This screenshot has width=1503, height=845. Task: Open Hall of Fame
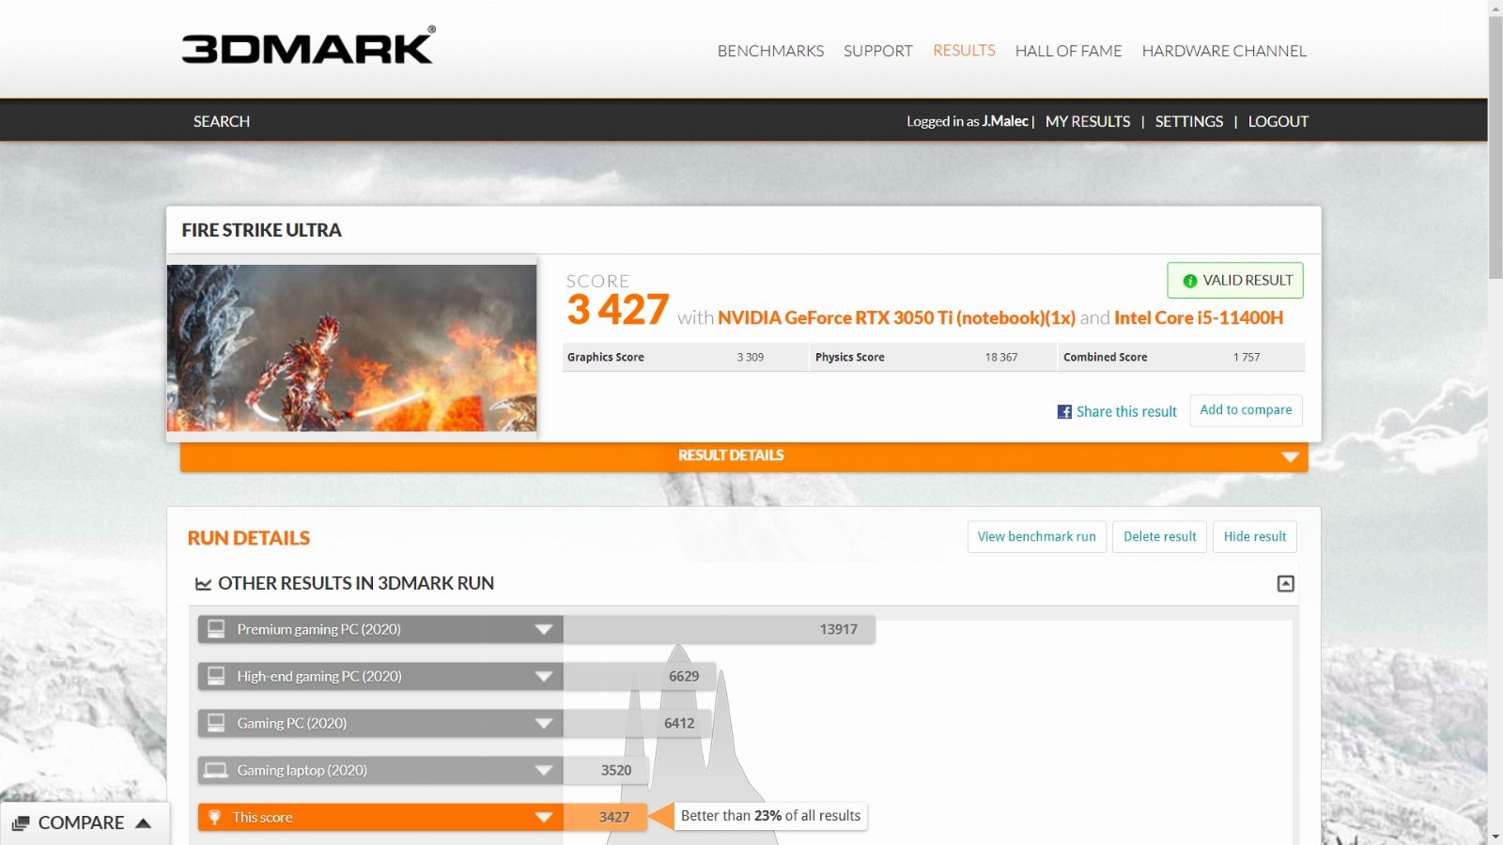(x=1069, y=51)
